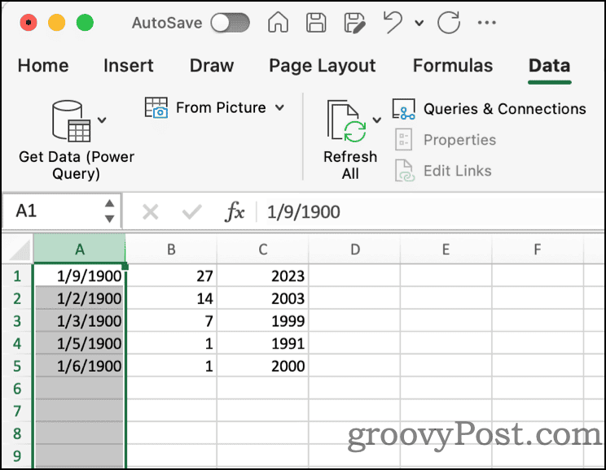Click cell A2 containing 1/2/1900

pos(80,298)
